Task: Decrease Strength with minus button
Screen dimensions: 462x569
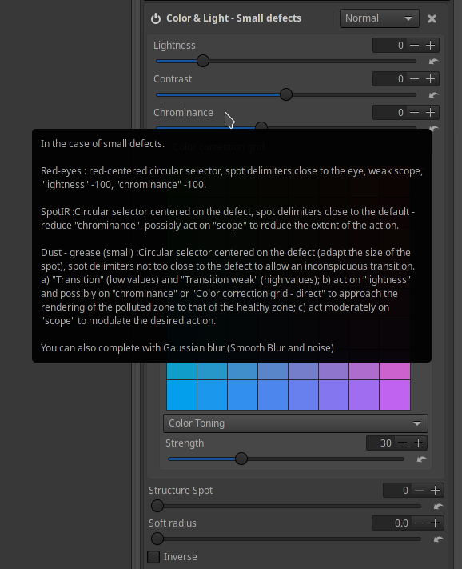Action: click(402, 443)
